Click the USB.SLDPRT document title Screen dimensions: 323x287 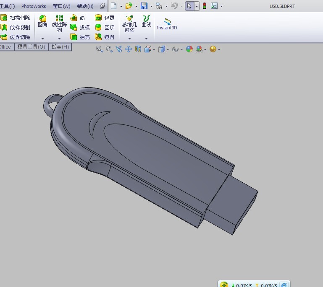pyautogui.click(x=282, y=6)
